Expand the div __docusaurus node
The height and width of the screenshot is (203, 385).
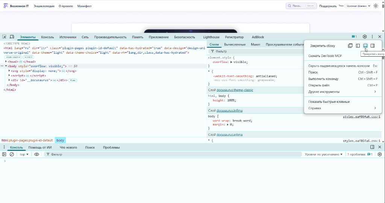point(9,80)
